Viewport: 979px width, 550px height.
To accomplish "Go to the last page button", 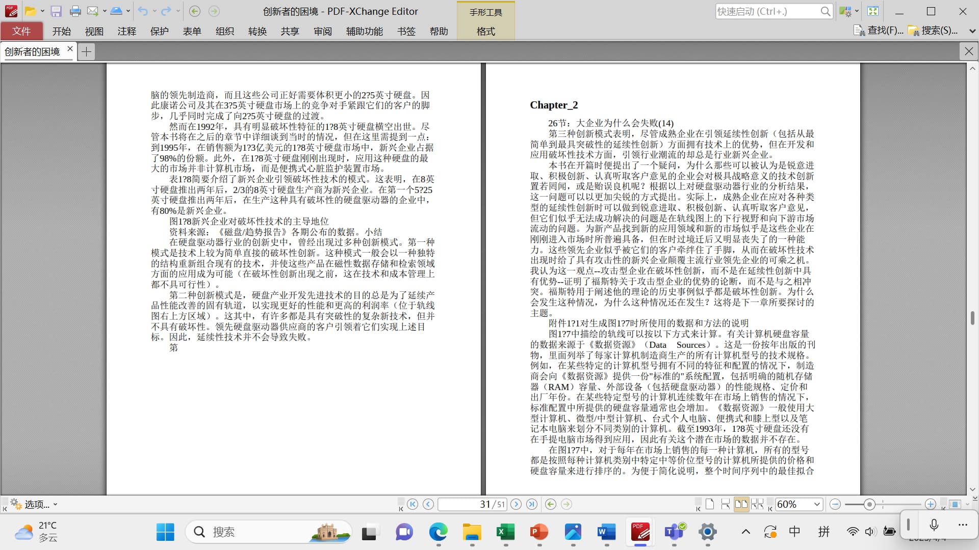I will pyautogui.click(x=532, y=504).
